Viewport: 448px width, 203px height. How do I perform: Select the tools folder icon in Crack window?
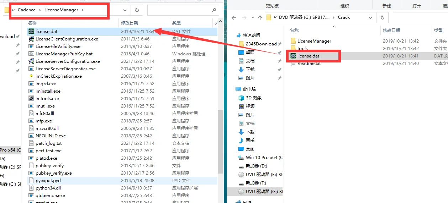(293, 48)
